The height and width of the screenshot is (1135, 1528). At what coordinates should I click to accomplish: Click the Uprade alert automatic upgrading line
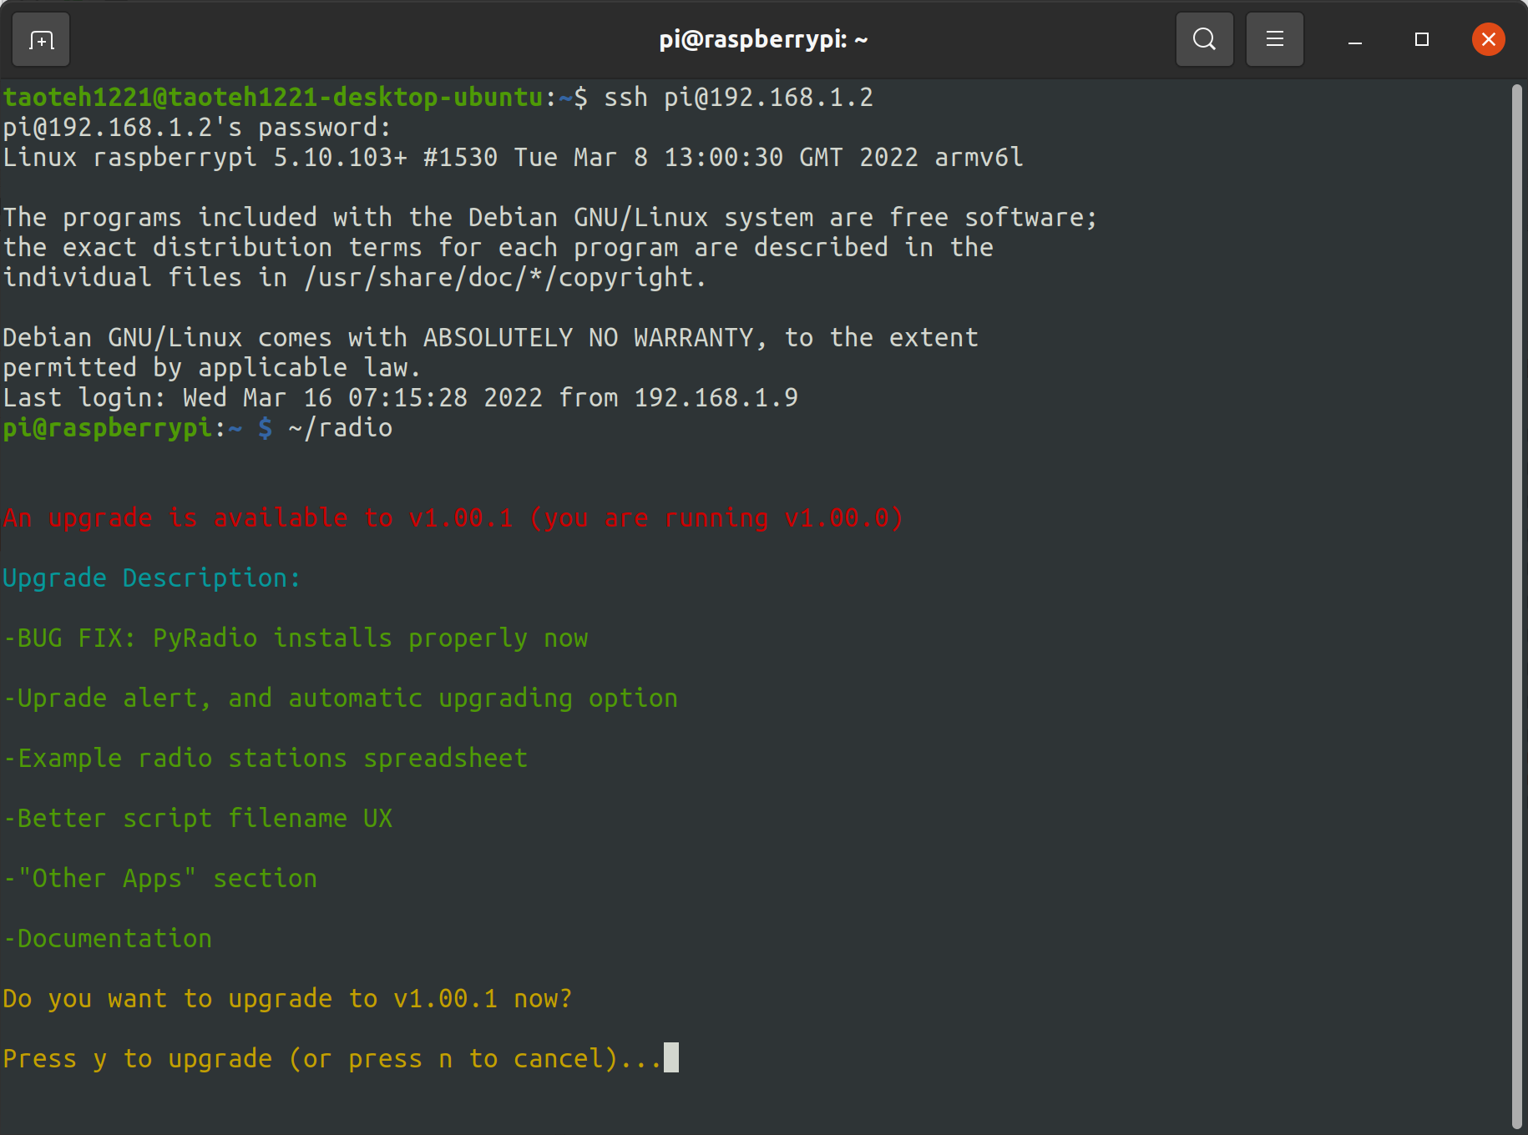coord(341,699)
